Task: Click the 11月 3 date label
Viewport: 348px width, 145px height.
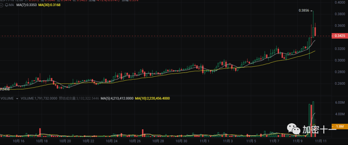Action: [x=228, y=141]
